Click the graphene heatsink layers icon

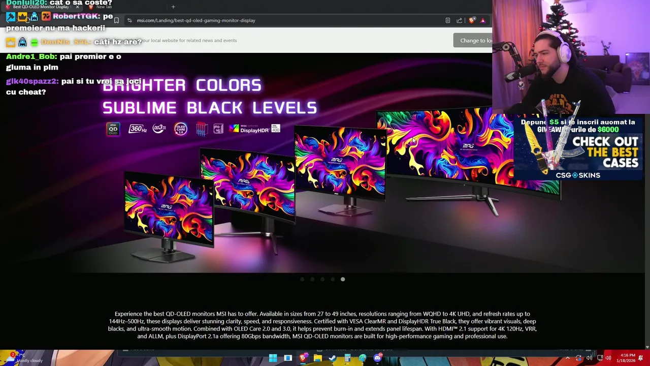[202, 129]
